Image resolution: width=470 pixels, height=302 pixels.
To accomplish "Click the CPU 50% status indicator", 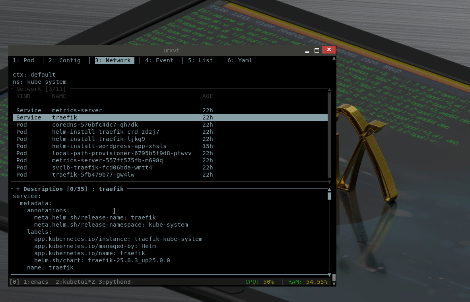I will (x=260, y=282).
